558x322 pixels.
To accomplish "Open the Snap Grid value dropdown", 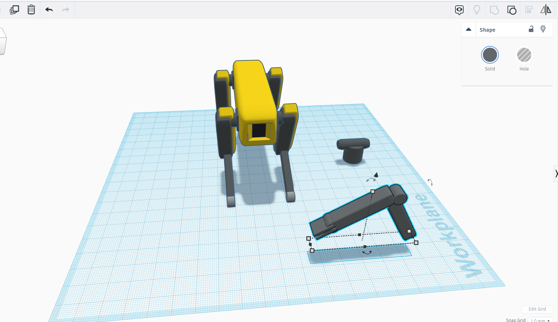I will point(541,320).
